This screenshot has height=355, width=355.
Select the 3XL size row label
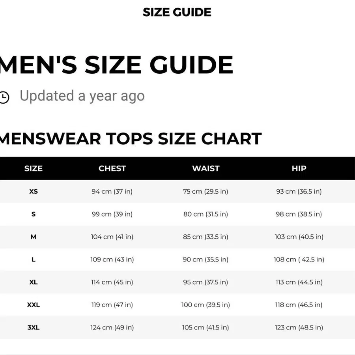tap(34, 327)
